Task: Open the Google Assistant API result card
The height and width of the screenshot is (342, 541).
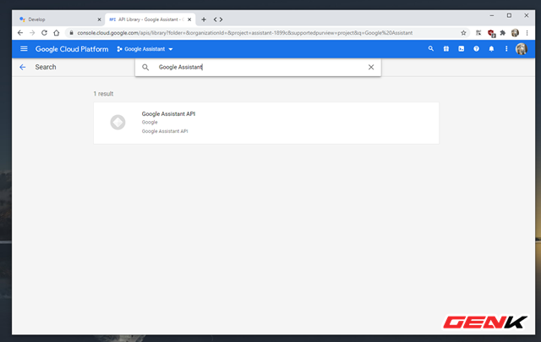Action: [x=266, y=123]
